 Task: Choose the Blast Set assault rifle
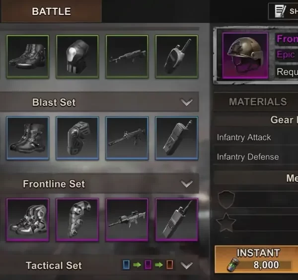click(127, 138)
